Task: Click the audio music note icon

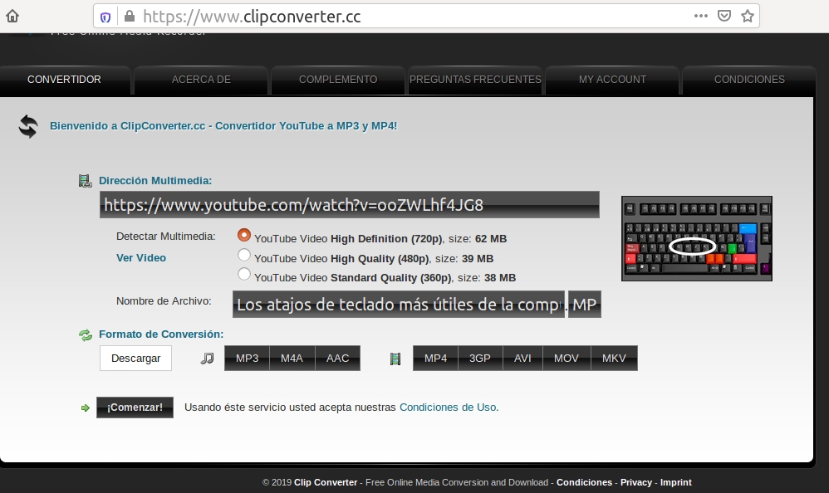Action: click(x=208, y=359)
